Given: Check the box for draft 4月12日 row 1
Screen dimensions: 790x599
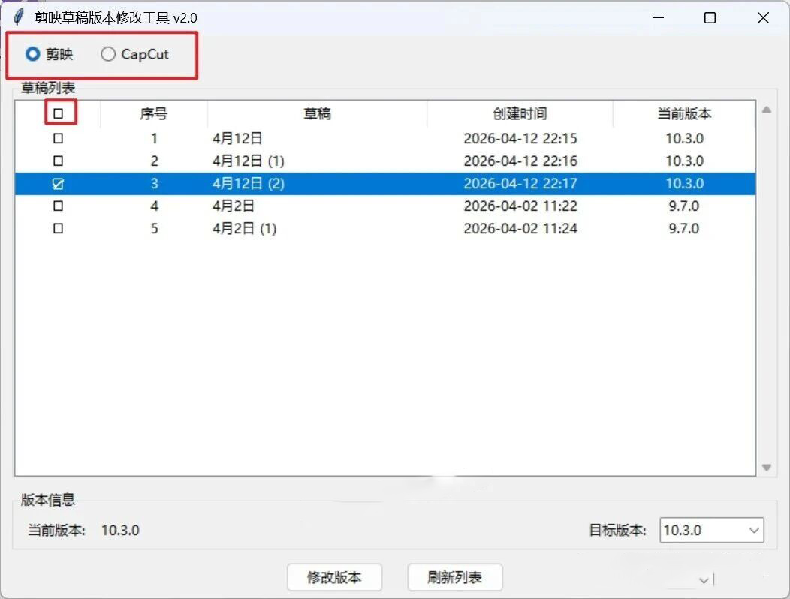Looking at the screenshot, I should click(59, 139).
